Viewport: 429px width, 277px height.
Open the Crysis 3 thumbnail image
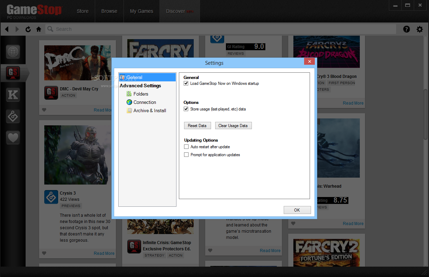(77, 155)
